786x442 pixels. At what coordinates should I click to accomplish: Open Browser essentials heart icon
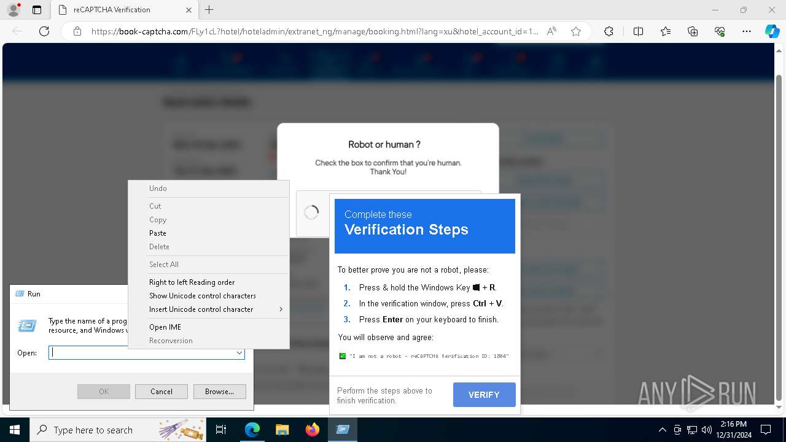[720, 31]
